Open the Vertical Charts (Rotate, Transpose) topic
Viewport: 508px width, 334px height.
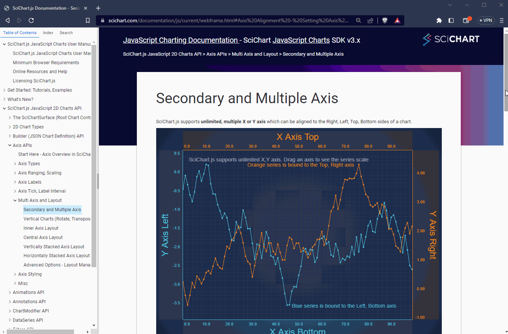[57, 219]
